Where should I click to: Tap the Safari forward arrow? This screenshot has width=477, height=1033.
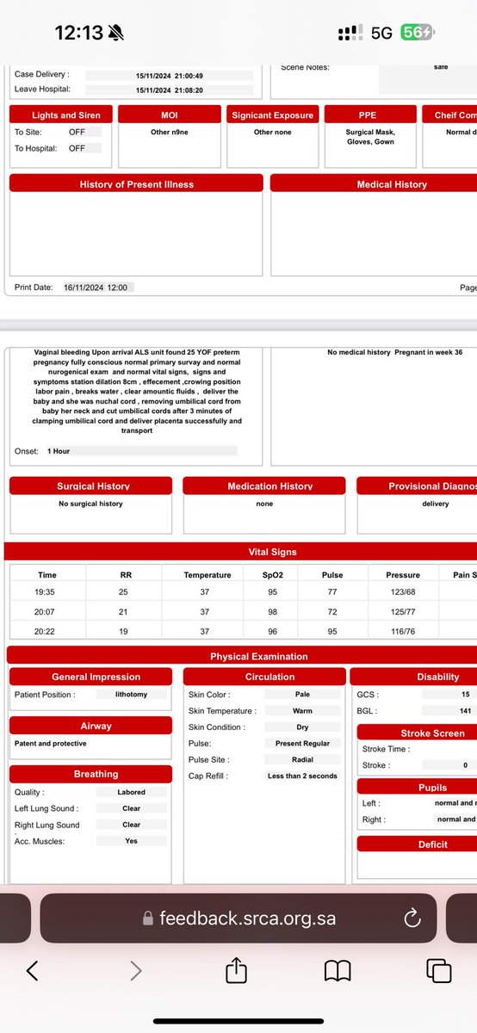click(135, 971)
